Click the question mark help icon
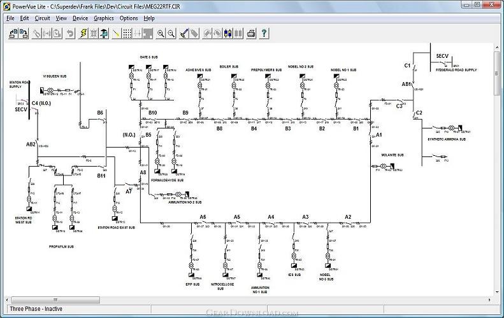 [x=264, y=33]
